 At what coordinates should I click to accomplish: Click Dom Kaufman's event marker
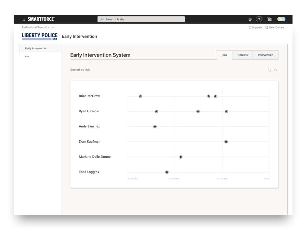pyautogui.click(x=226, y=142)
